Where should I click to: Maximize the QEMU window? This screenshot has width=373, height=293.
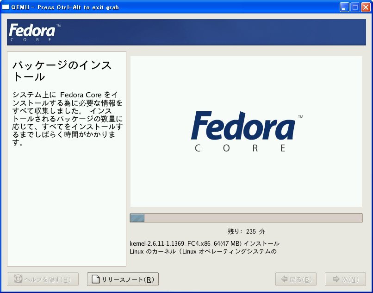(x=355, y=7)
